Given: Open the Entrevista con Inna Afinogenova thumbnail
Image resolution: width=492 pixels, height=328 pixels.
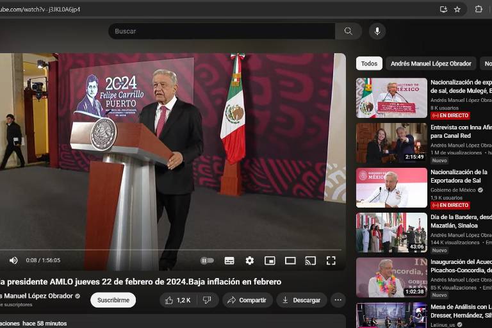Looking at the screenshot, I should (391, 143).
